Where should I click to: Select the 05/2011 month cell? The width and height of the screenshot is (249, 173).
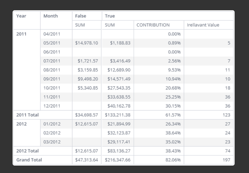point(52,43)
